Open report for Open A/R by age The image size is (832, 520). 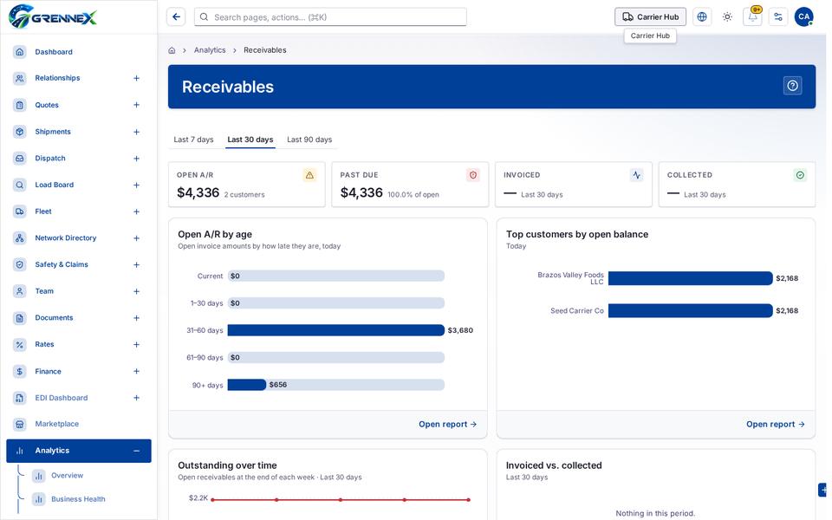[448, 425]
